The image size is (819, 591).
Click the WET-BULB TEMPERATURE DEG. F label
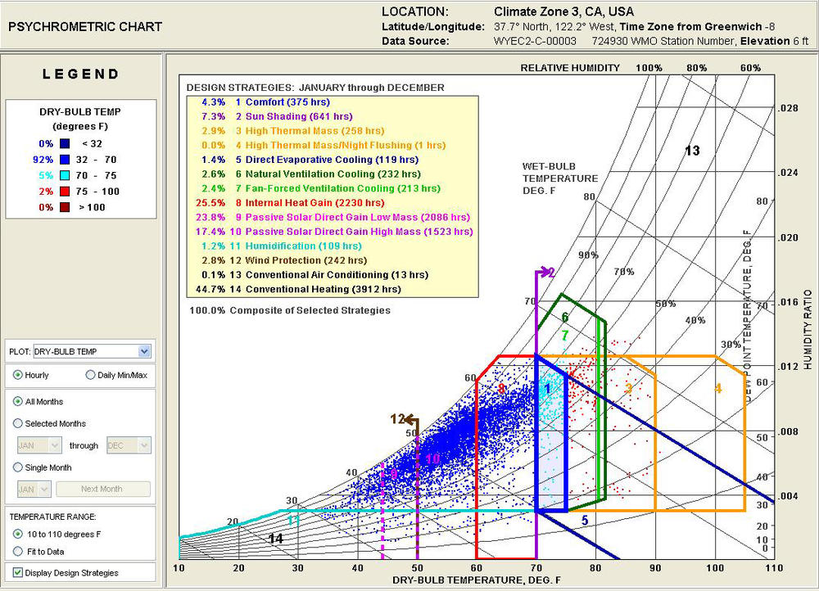point(560,178)
